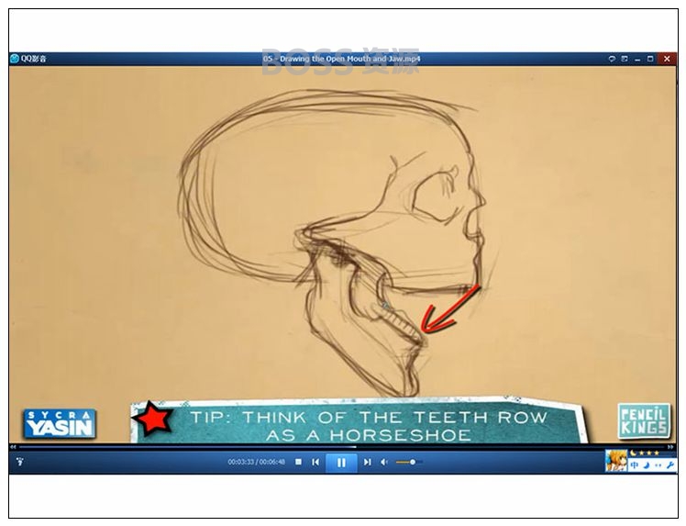
Task: Mute audio using the speaker icon
Action: (x=384, y=462)
